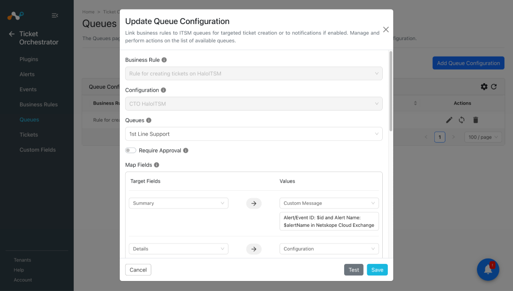Open Tickets in the sidebar
513x291 pixels.
click(29, 135)
